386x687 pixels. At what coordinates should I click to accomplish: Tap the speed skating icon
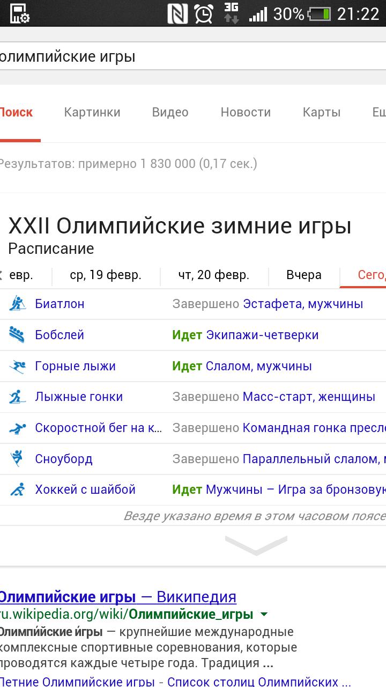point(18,428)
